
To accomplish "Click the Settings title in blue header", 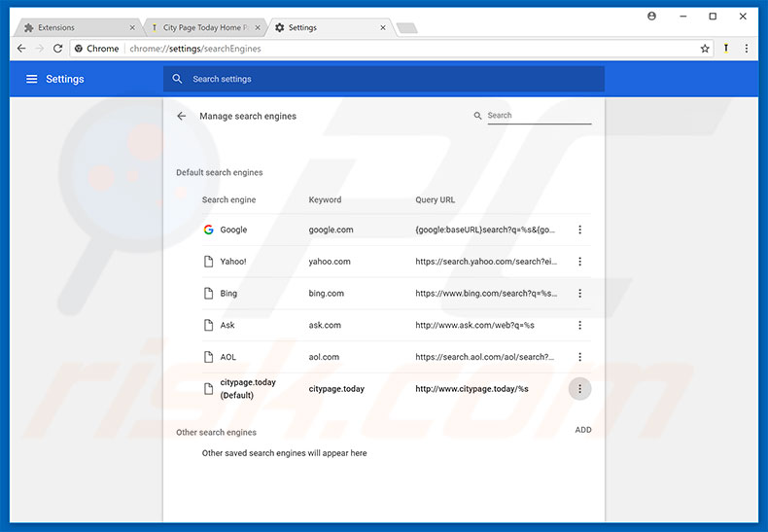I will (65, 79).
